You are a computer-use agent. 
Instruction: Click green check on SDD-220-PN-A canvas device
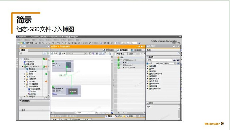point(53,87)
